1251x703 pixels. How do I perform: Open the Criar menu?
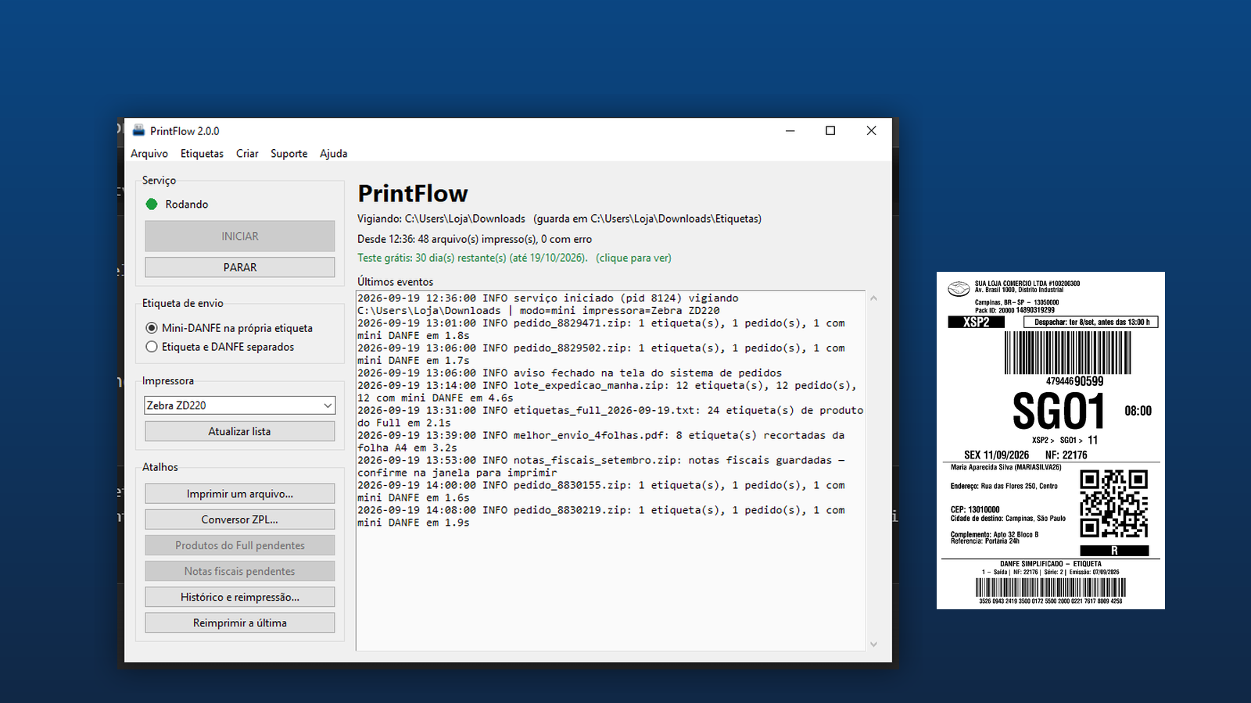247,154
